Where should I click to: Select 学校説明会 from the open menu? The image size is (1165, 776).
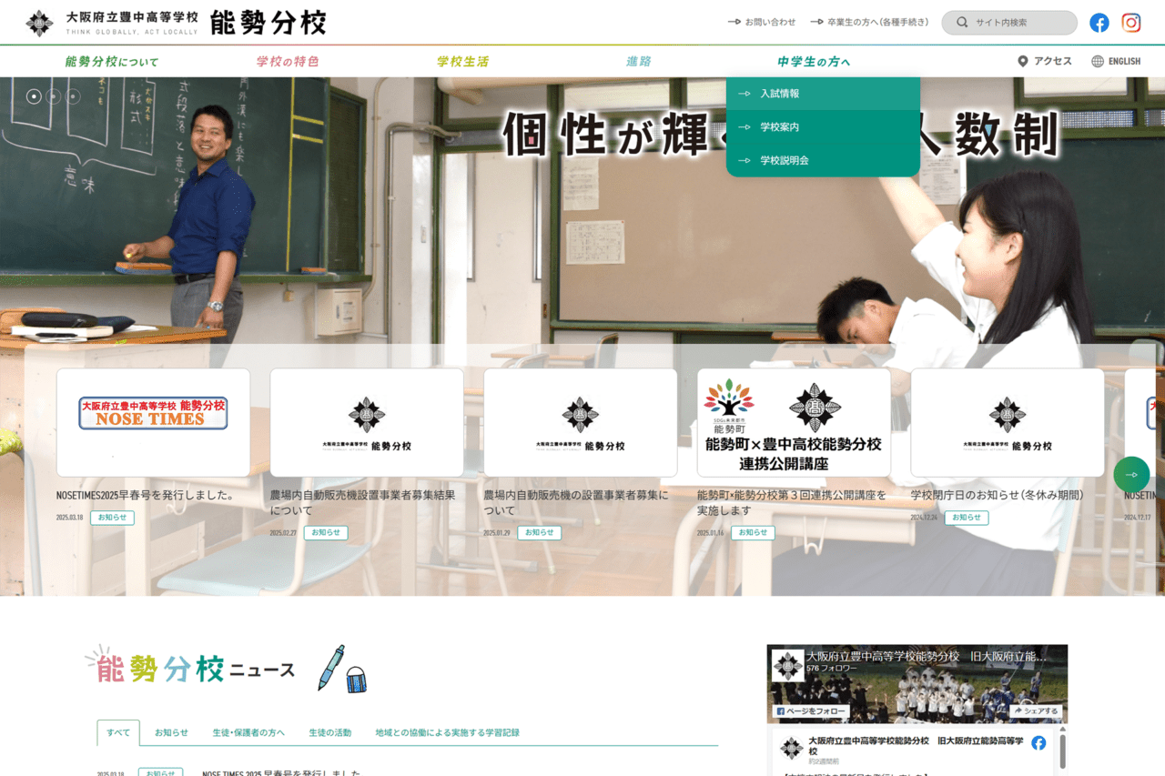coord(785,160)
